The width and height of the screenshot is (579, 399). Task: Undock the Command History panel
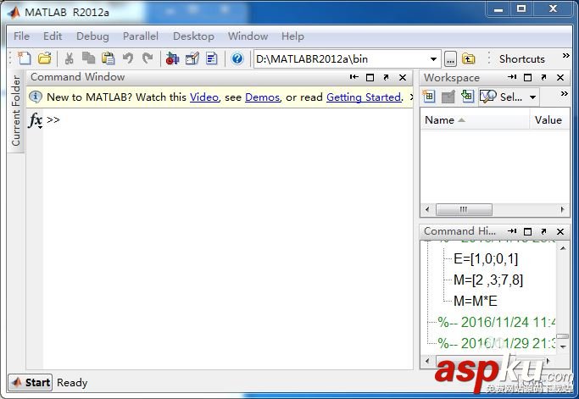(543, 231)
